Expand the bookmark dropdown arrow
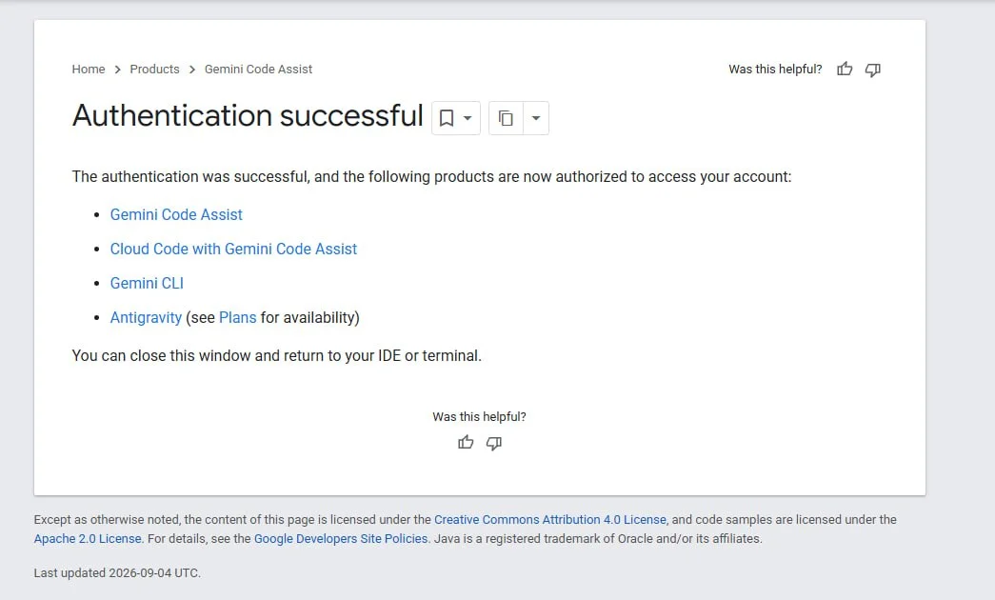The height and width of the screenshot is (600, 995). coord(468,118)
